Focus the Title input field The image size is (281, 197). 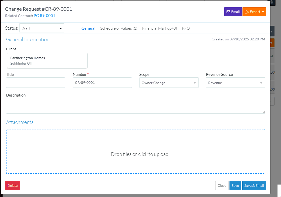36,83
